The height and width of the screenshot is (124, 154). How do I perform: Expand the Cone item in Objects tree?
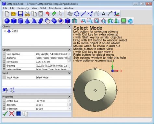(x=5, y=31)
